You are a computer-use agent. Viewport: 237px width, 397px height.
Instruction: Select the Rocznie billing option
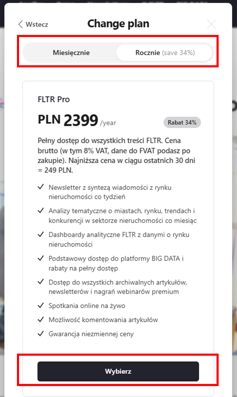164,53
